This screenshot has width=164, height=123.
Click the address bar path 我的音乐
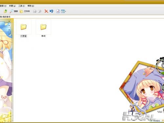click(7, 17)
